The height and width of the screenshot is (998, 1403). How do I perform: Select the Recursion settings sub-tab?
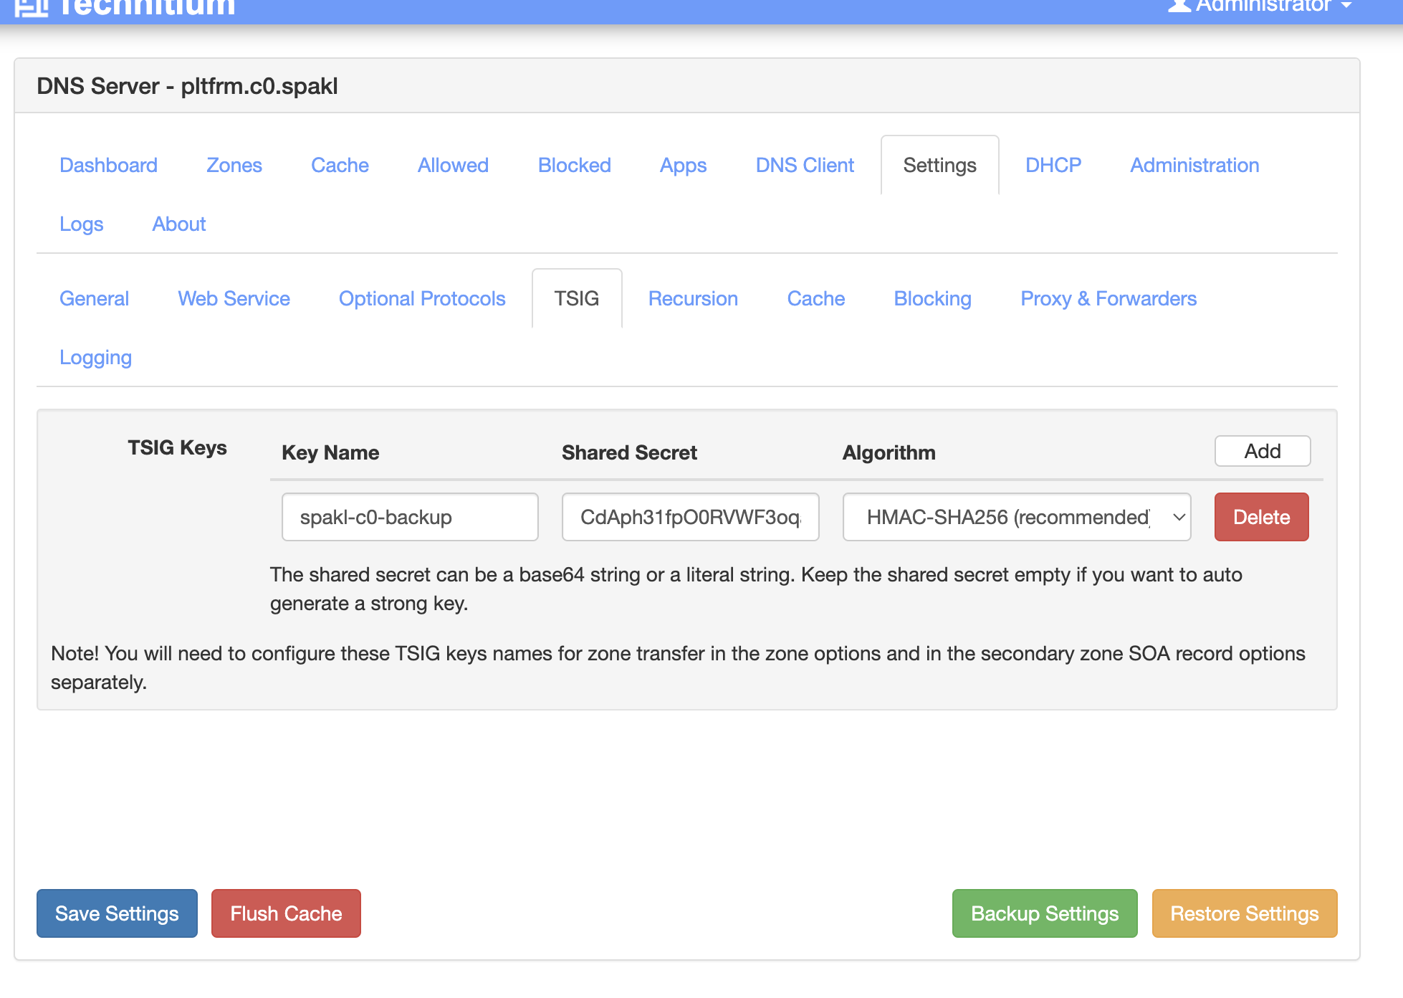pyautogui.click(x=692, y=299)
